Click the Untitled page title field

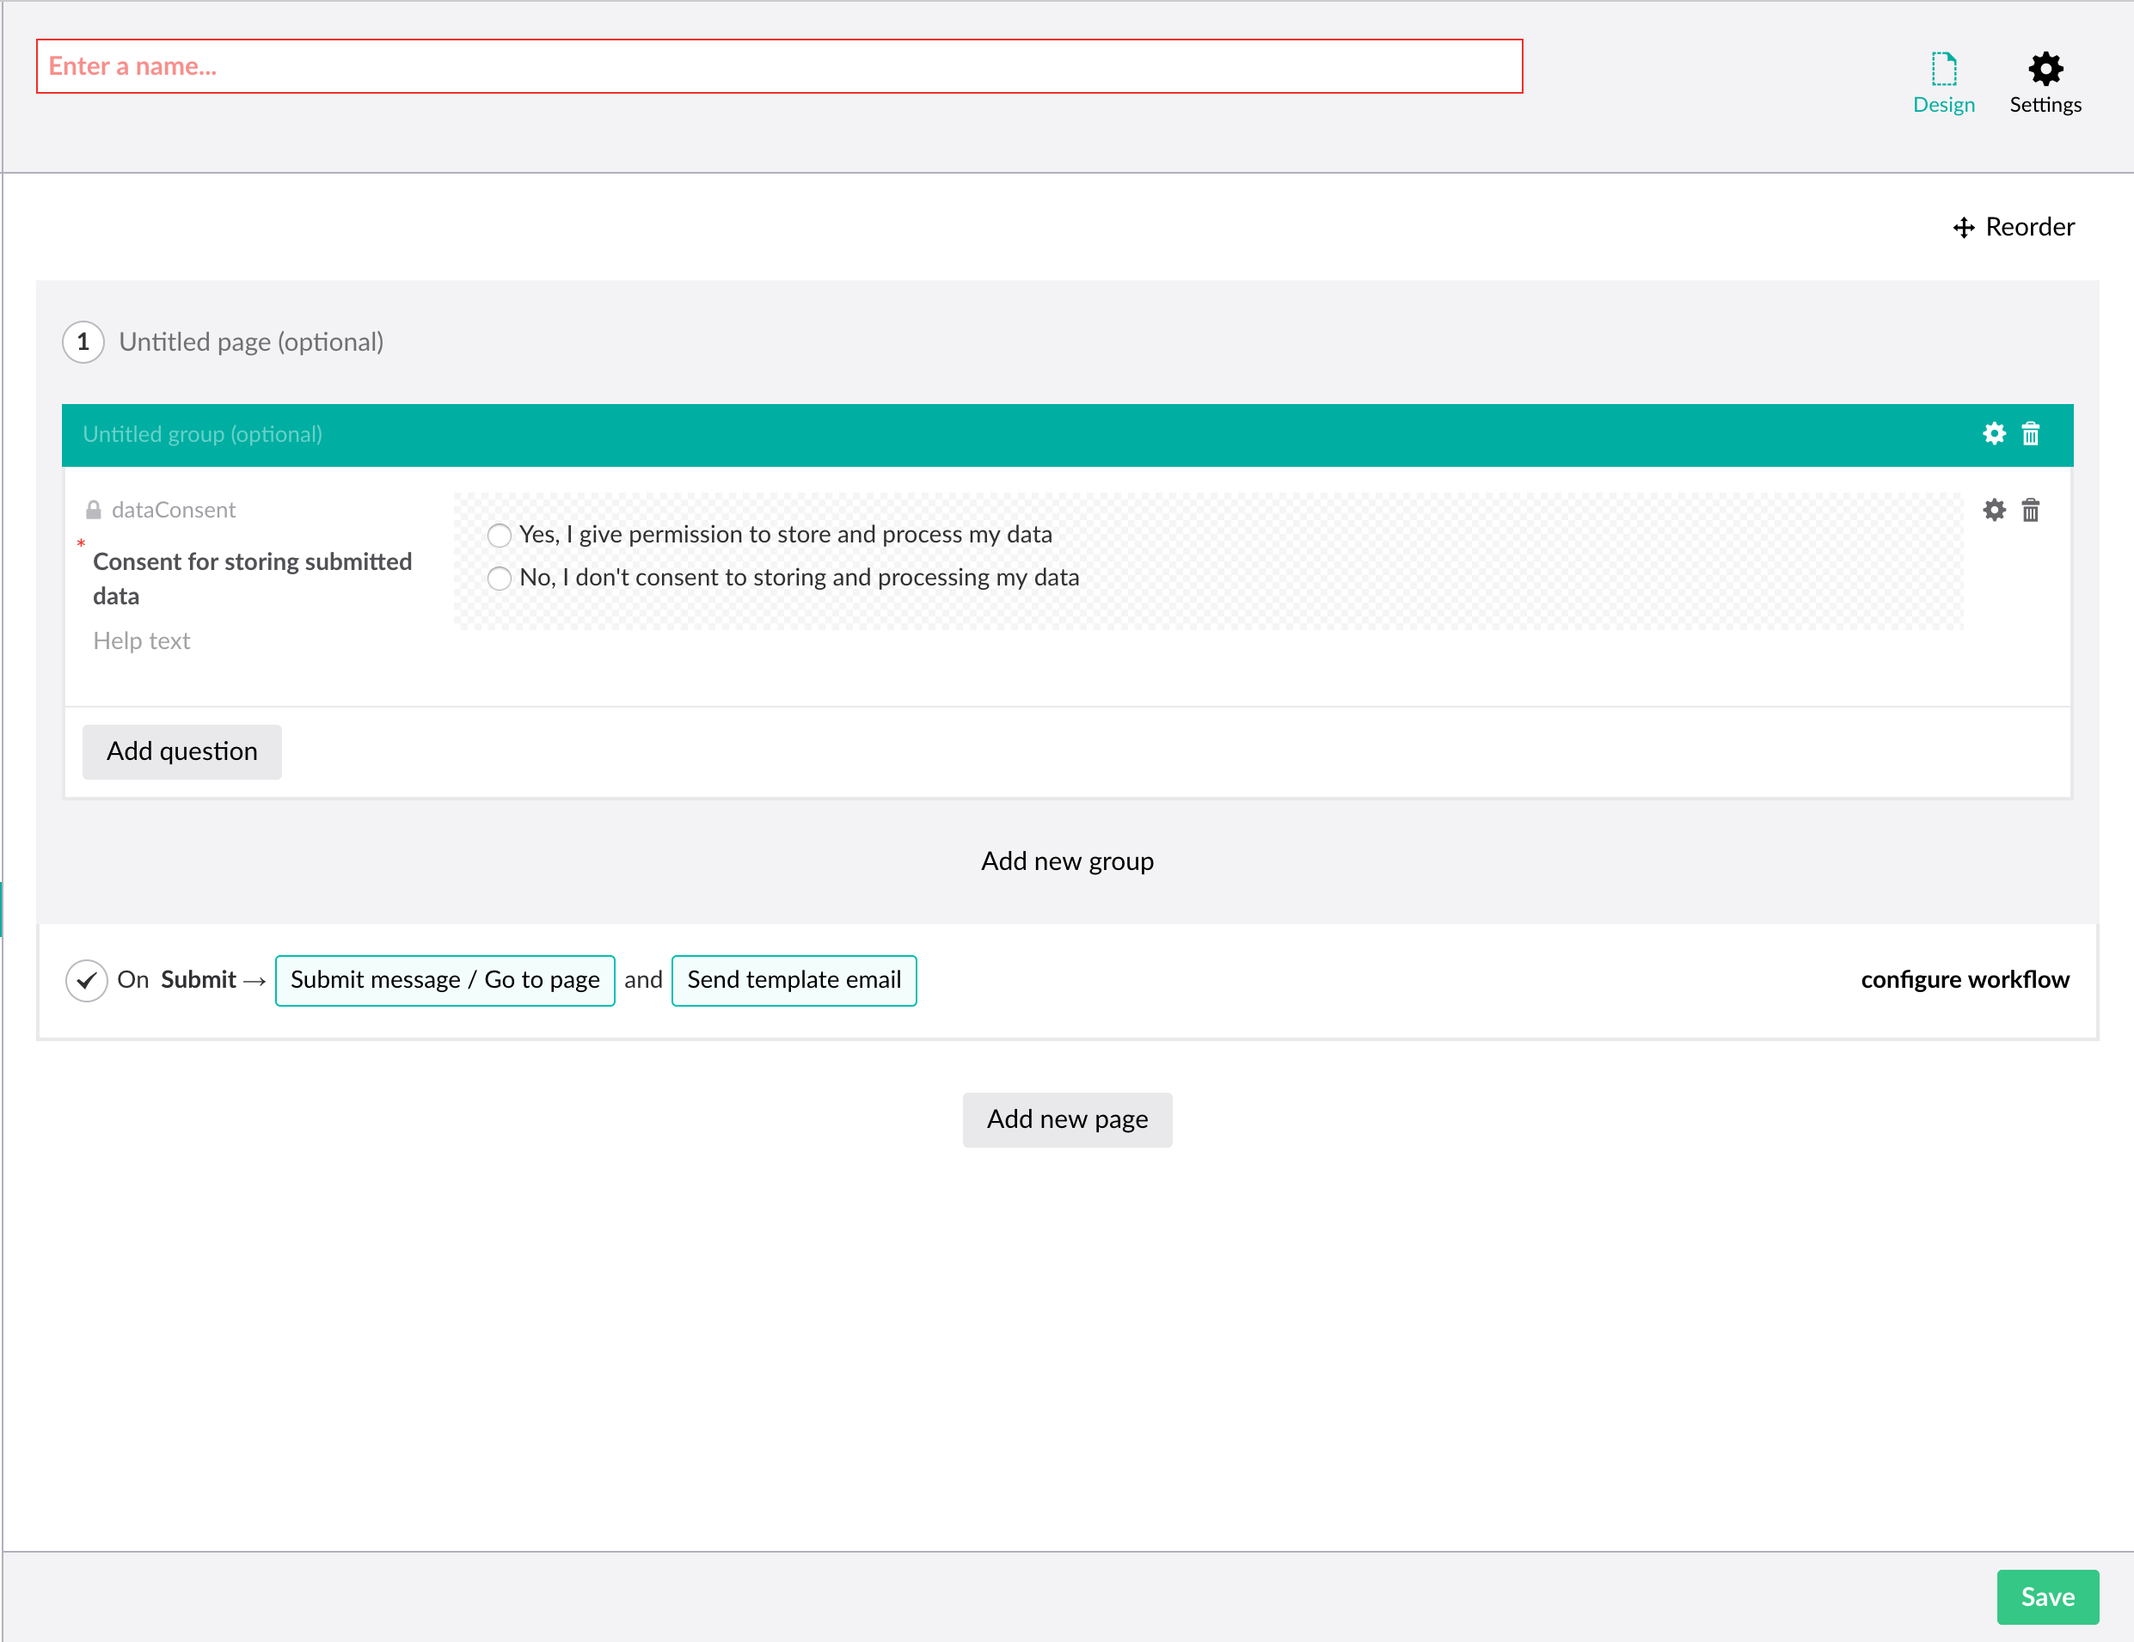(251, 342)
